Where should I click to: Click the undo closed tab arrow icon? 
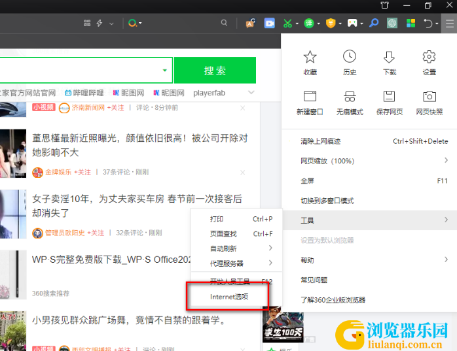pyautogui.click(x=428, y=23)
